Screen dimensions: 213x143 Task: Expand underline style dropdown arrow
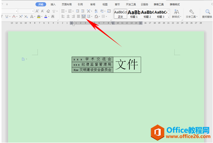pos(10,17)
